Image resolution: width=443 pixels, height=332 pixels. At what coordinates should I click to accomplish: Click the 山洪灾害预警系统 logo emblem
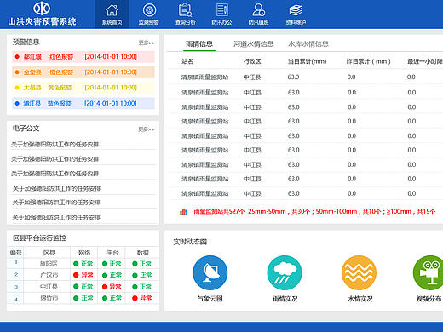pyautogui.click(x=42, y=9)
